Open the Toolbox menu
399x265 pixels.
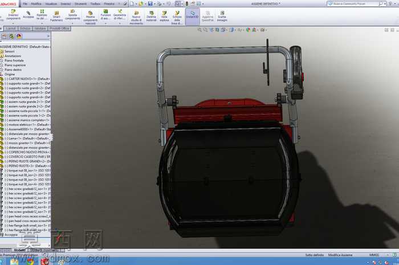pyautogui.click(x=95, y=4)
